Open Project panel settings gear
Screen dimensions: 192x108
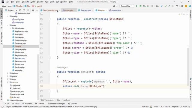coord(33,10)
